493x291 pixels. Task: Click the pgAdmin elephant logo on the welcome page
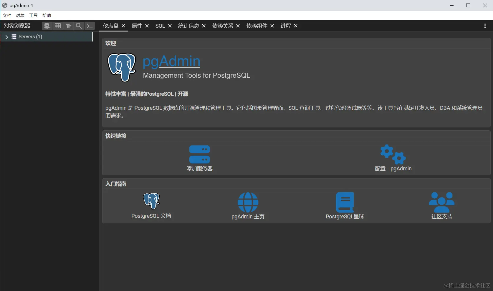pos(121,67)
